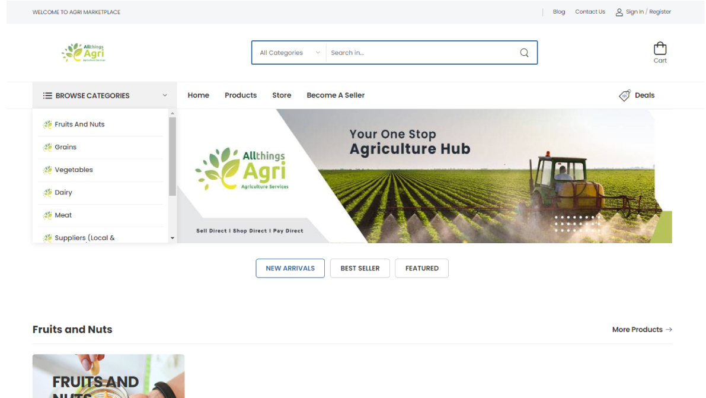This screenshot has height=398, width=706.
Task: Click the Contact Us link
Action: tap(590, 12)
